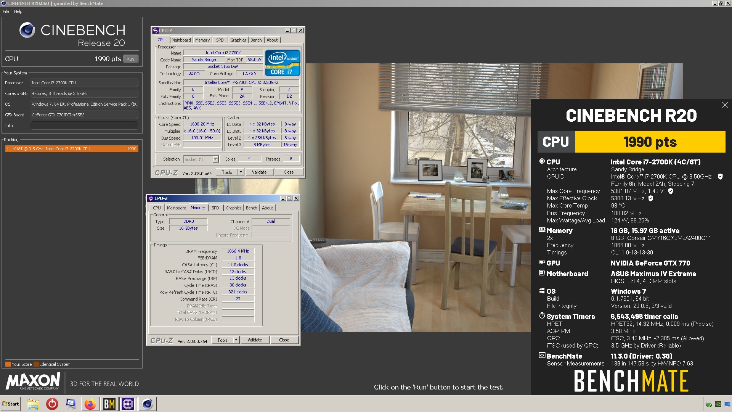Switch upper CPU-Z to Graphics tab
The width and height of the screenshot is (732, 412).
coord(238,40)
